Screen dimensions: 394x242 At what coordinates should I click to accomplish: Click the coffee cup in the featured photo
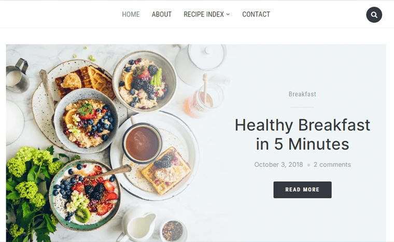142,143
